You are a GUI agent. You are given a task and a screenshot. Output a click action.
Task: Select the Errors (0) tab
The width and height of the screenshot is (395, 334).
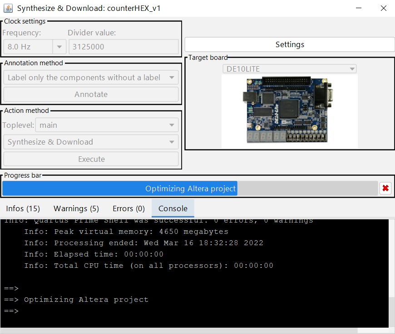pyautogui.click(x=128, y=208)
